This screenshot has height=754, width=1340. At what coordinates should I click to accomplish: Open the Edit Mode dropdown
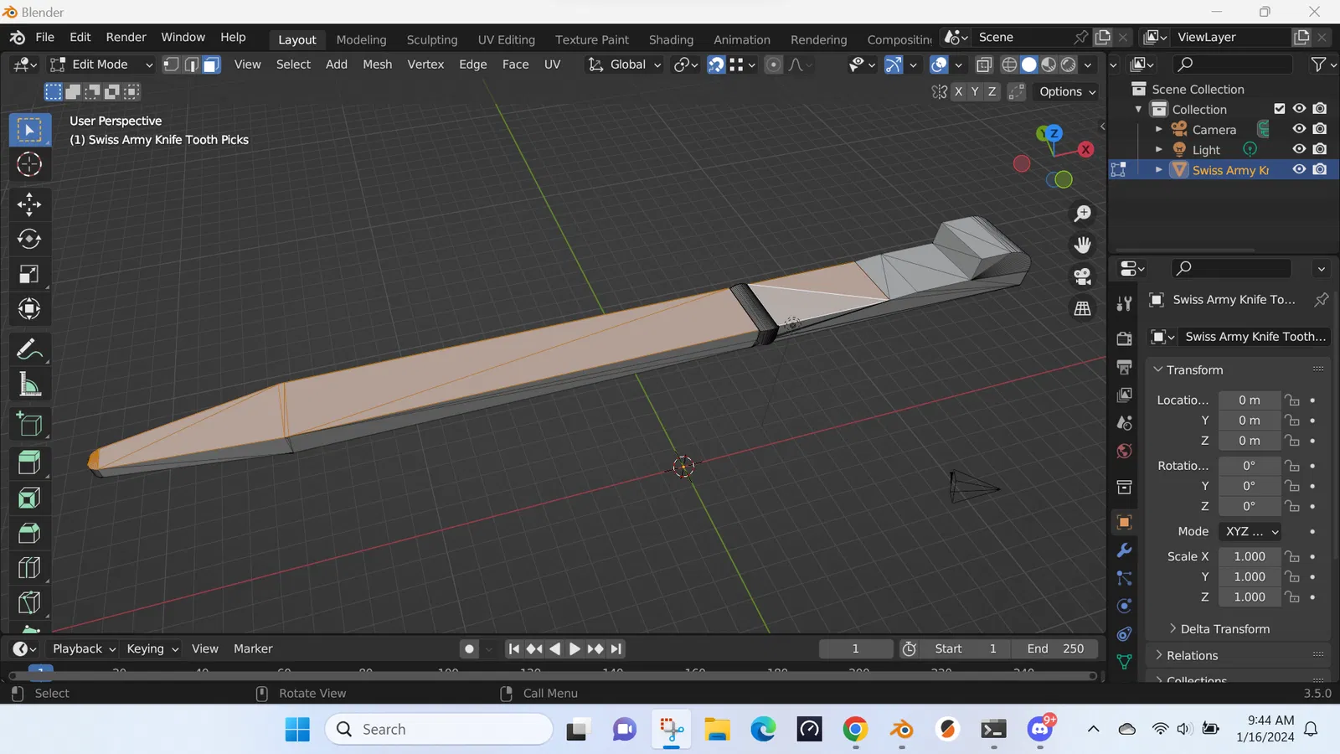tap(100, 65)
